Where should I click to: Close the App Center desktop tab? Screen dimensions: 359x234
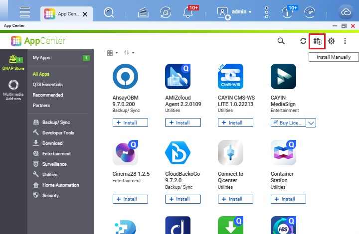[x=85, y=14]
